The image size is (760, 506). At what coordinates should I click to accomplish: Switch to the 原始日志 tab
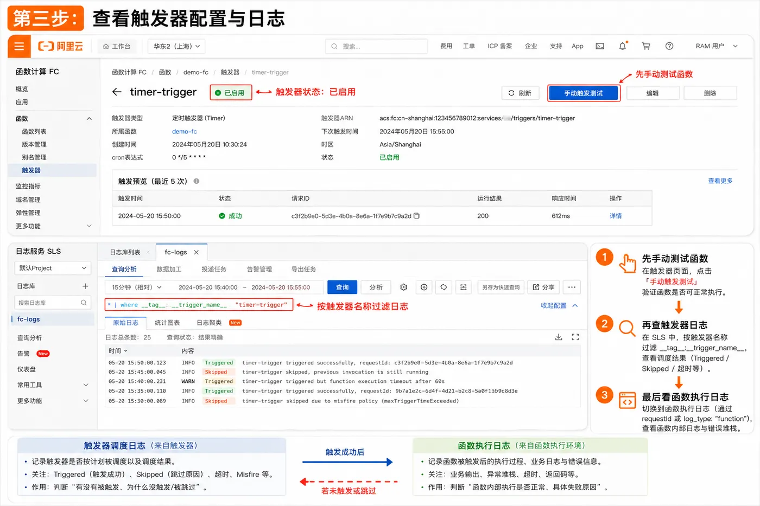pyautogui.click(x=125, y=323)
